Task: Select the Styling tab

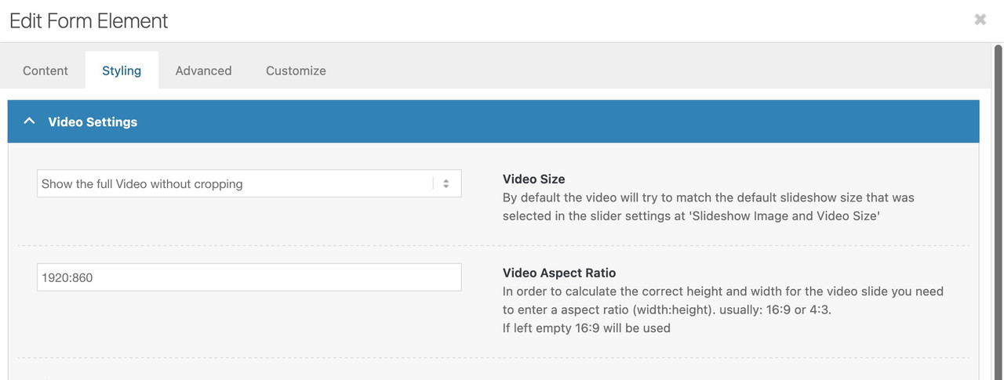Action: point(122,71)
